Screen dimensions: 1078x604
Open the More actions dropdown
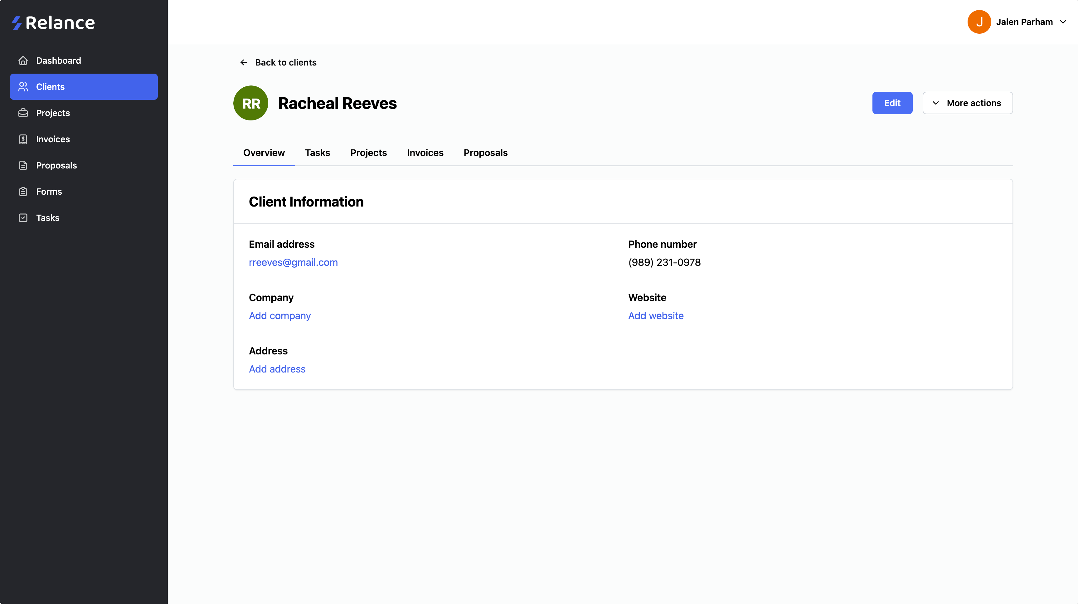point(967,103)
